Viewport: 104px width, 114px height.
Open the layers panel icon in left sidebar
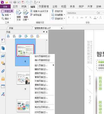tap(3, 56)
